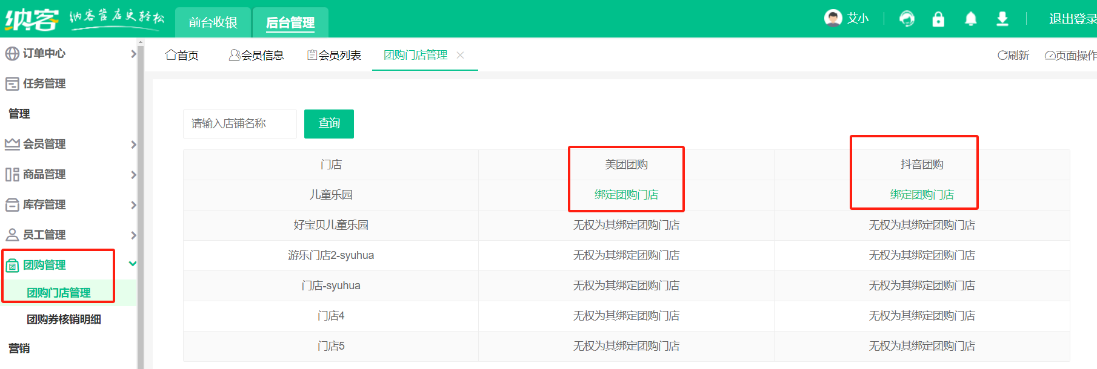Click the lock screen icon
Image resolution: width=1097 pixels, height=369 pixels.
pyautogui.click(x=938, y=19)
